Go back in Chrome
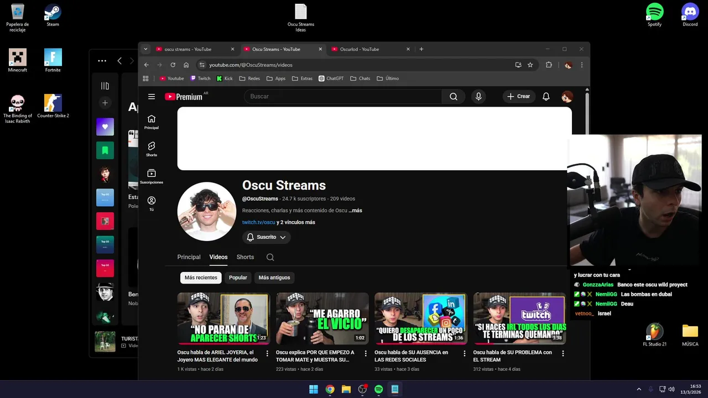This screenshot has width=708, height=398. coord(147,65)
